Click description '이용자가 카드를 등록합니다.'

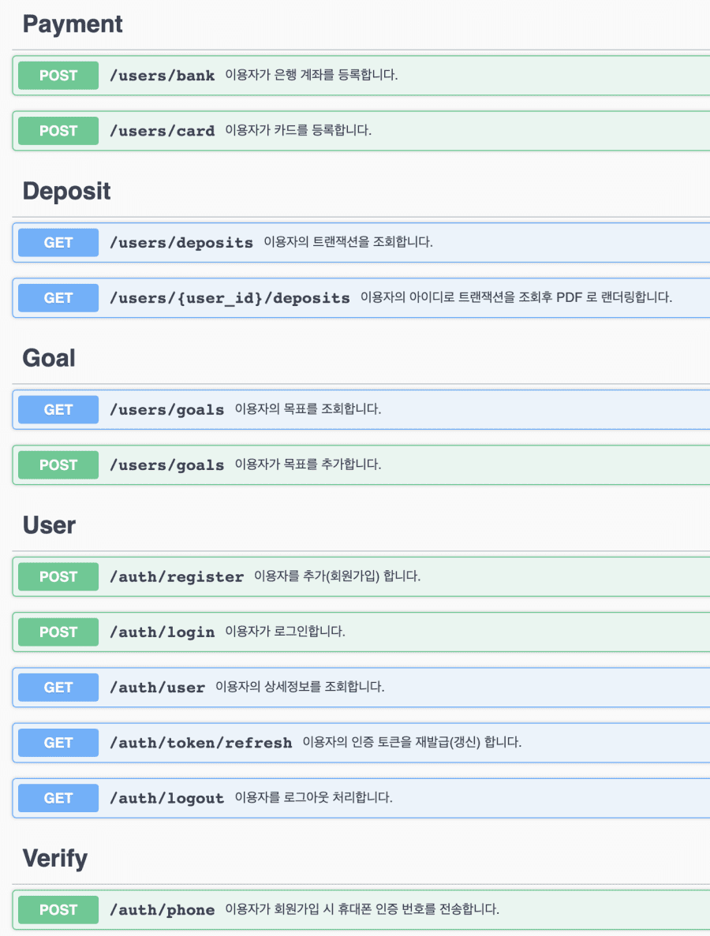pos(298,130)
